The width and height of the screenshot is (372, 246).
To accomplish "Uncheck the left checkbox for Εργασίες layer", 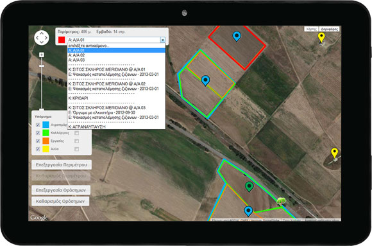I will [x=38, y=141].
